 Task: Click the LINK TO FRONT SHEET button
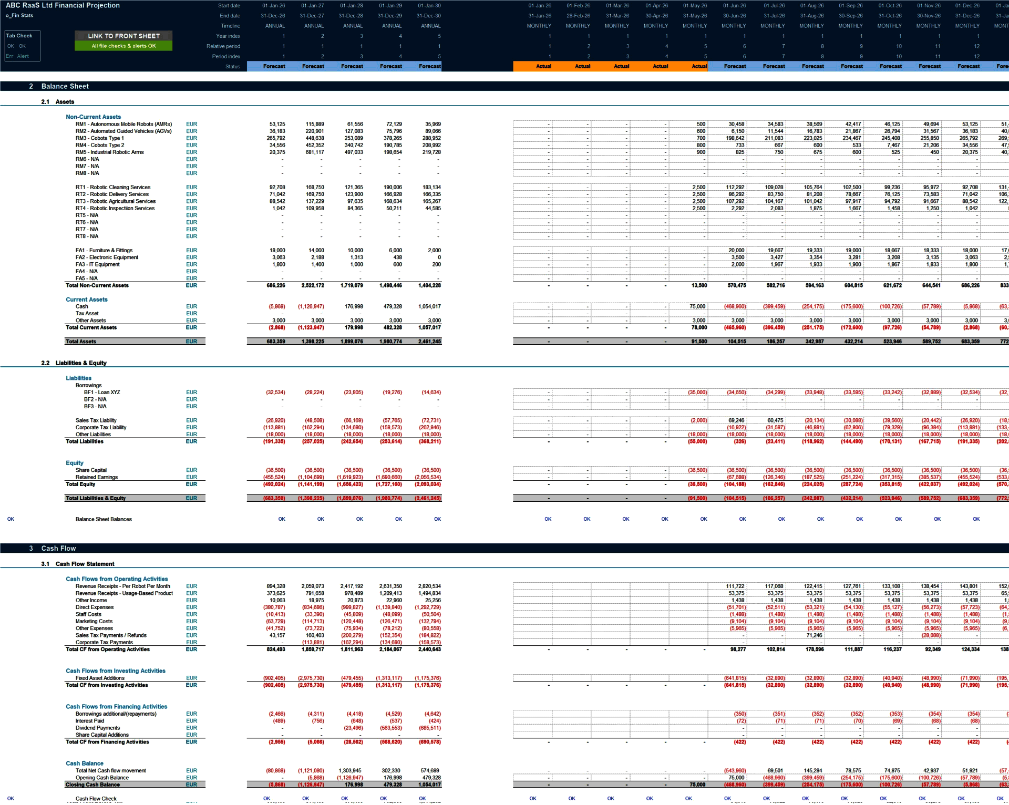tap(123, 36)
